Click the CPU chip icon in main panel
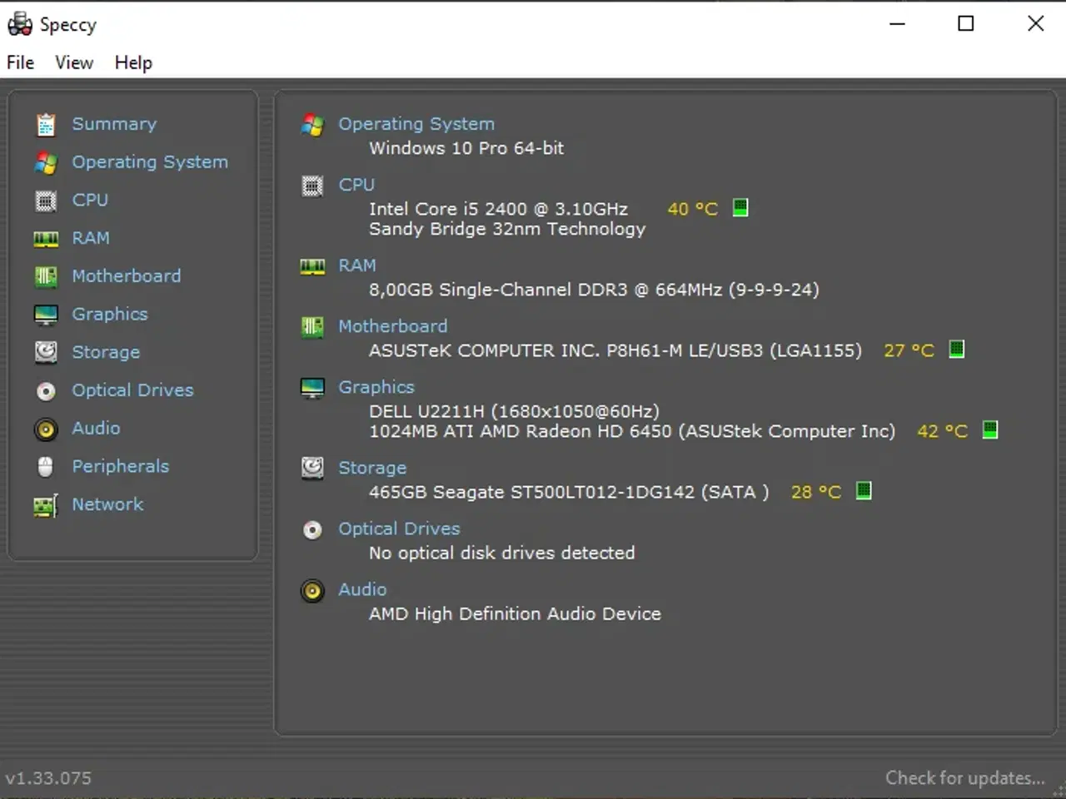 point(312,186)
